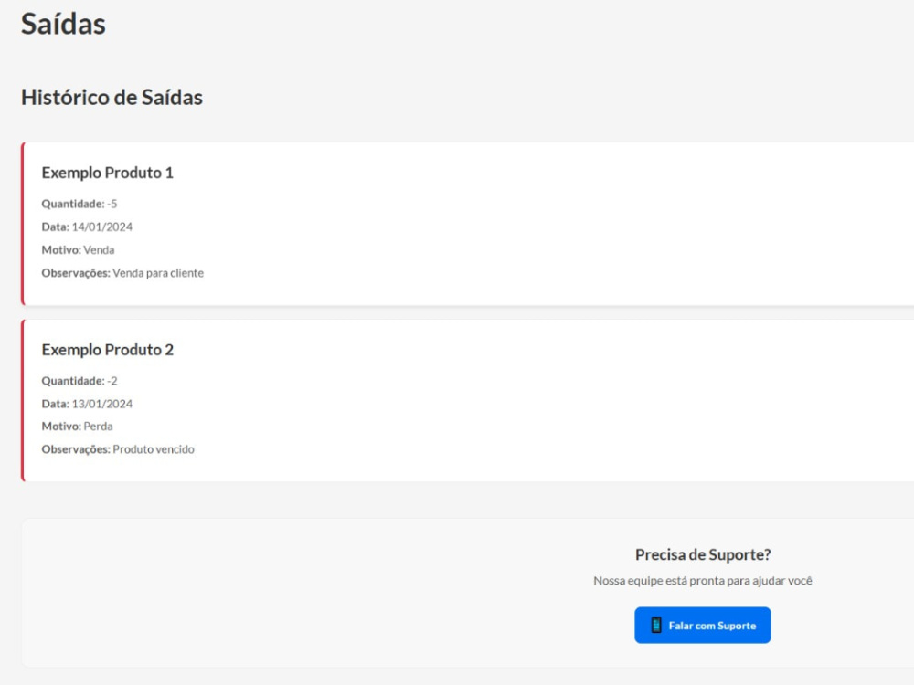
Task: Select the Data: 14/01/2024 line
Action: (x=87, y=227)
